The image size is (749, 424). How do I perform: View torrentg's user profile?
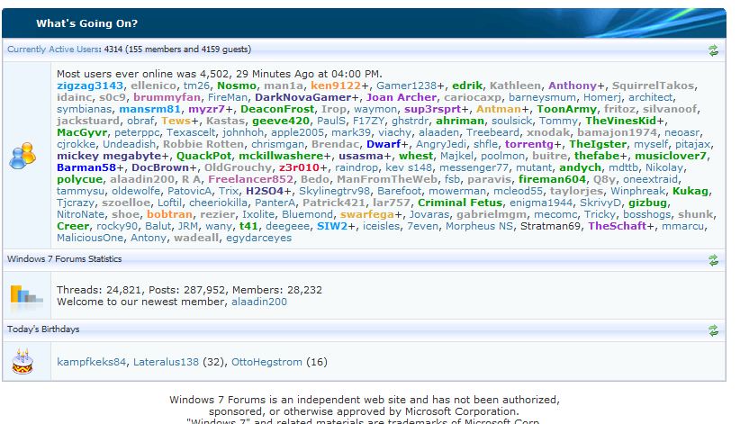(x=529, y=144)
